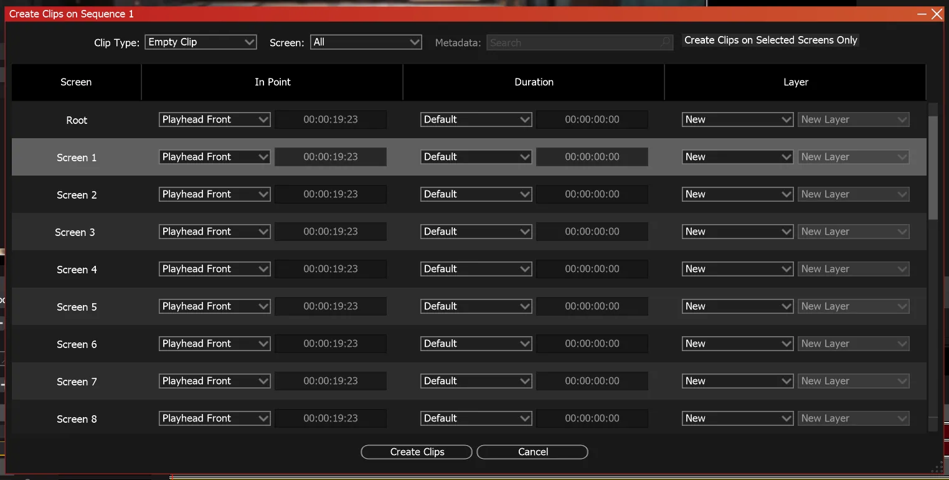Click the Screen column header
949x480 pixels.
coord(76,82)
